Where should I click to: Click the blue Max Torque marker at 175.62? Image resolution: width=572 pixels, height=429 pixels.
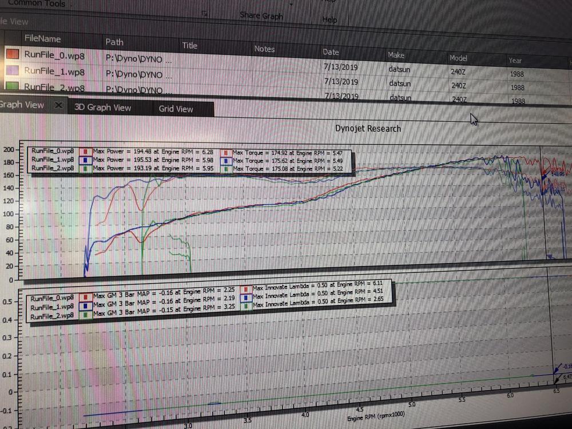226,161
